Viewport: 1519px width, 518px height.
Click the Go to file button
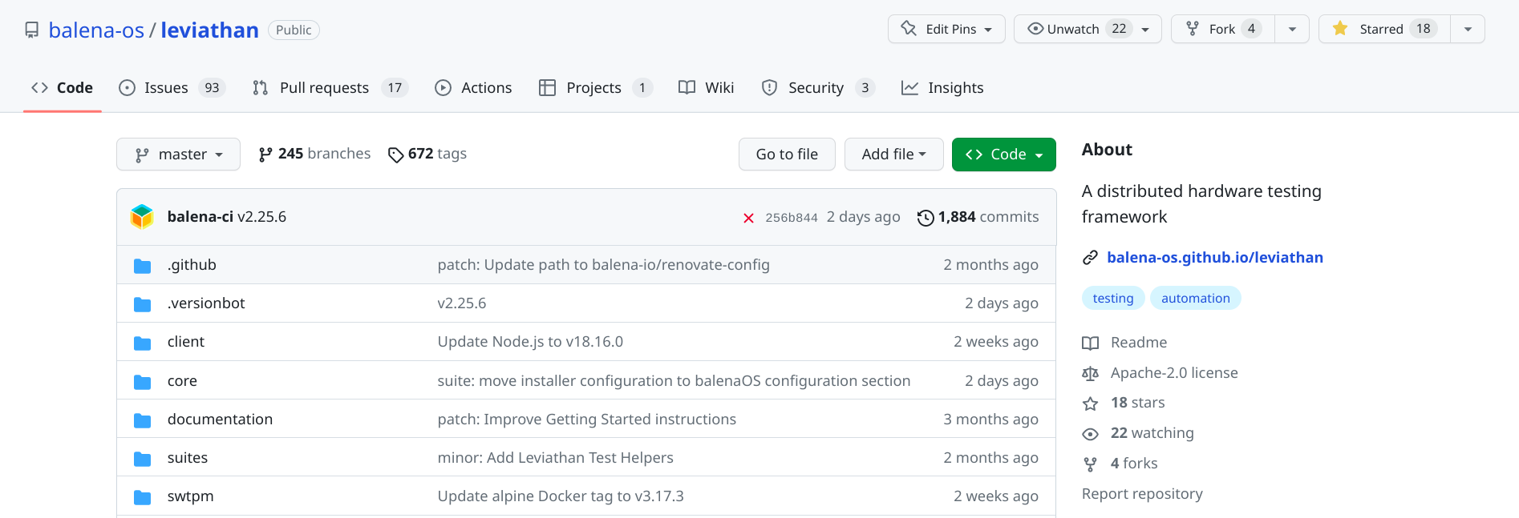pos(787,155)
